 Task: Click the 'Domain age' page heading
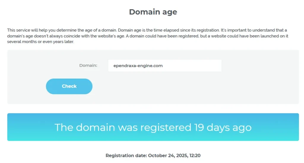tap(153, 12)
